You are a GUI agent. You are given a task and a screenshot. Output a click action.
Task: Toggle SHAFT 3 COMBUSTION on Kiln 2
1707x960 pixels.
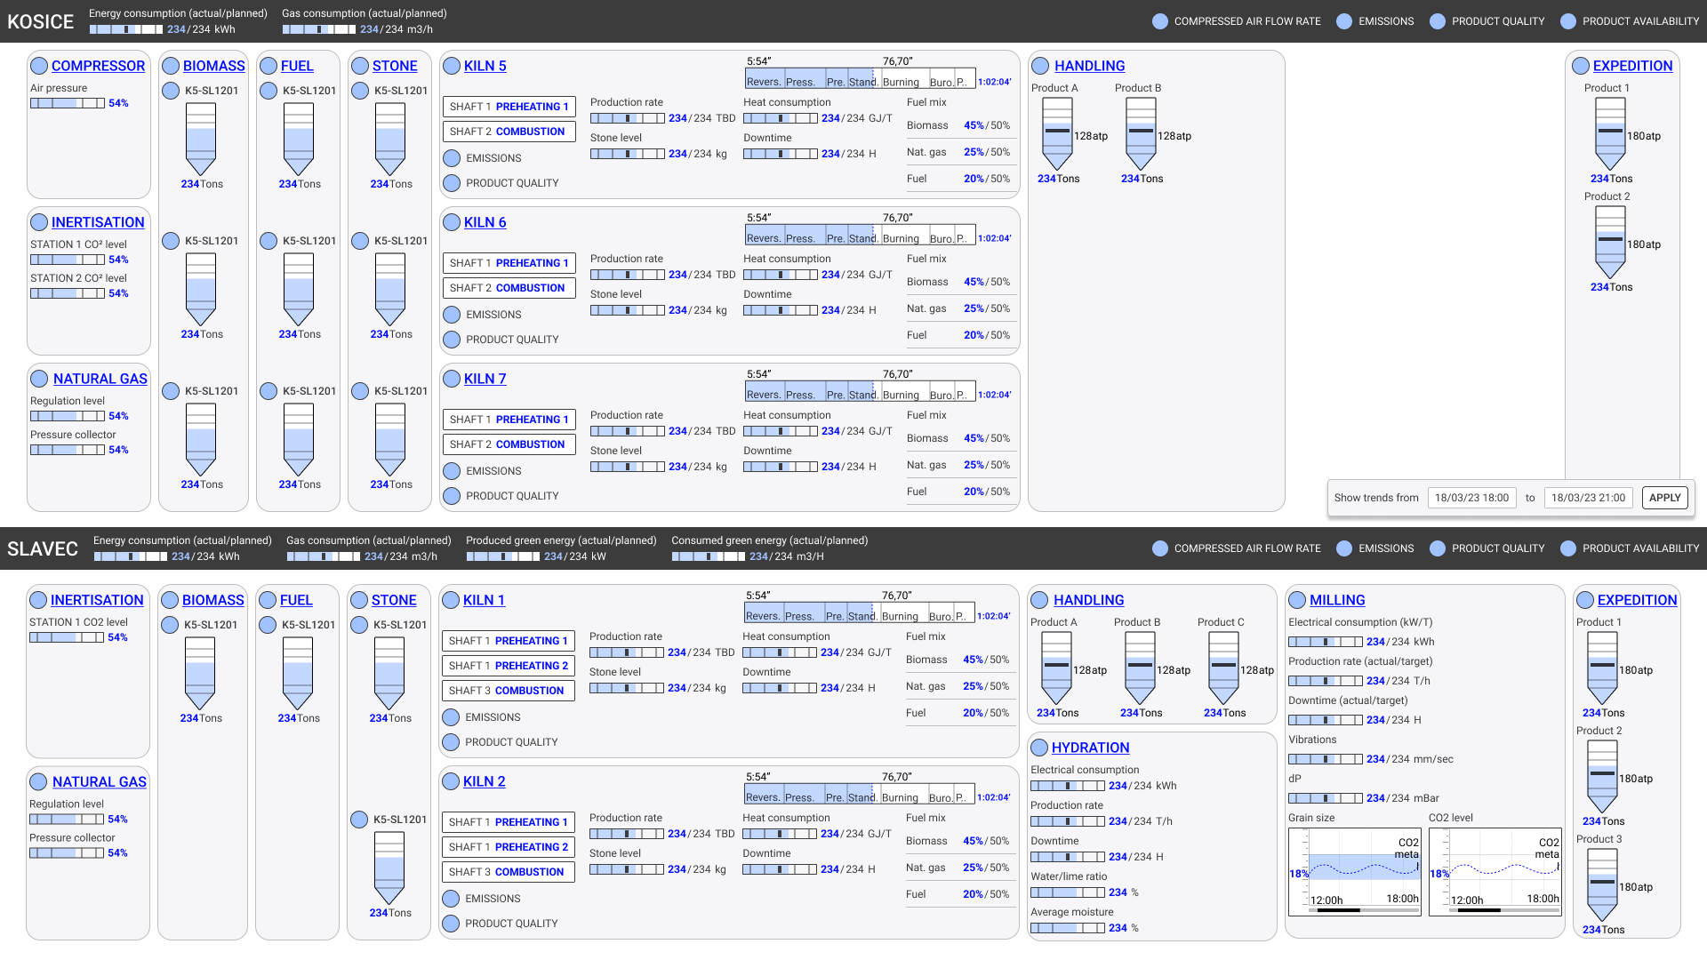click(508, 871)
